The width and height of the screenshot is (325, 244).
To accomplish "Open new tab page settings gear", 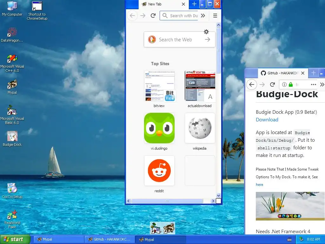I will (206, 32).
